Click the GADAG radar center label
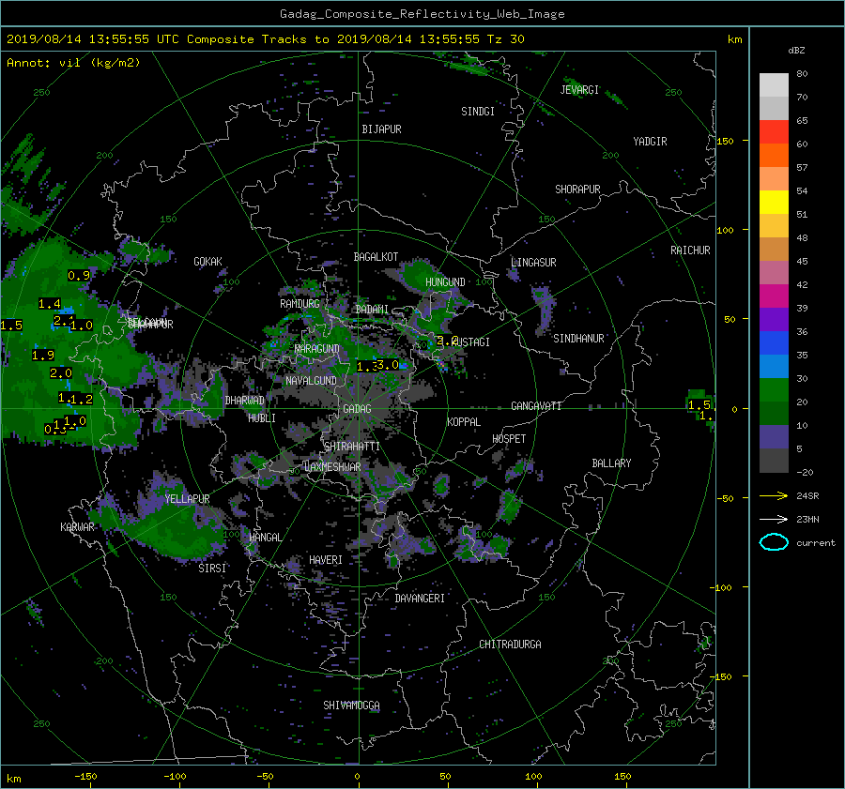The width and height of the screenshot is (845, 789). point(357,409)
